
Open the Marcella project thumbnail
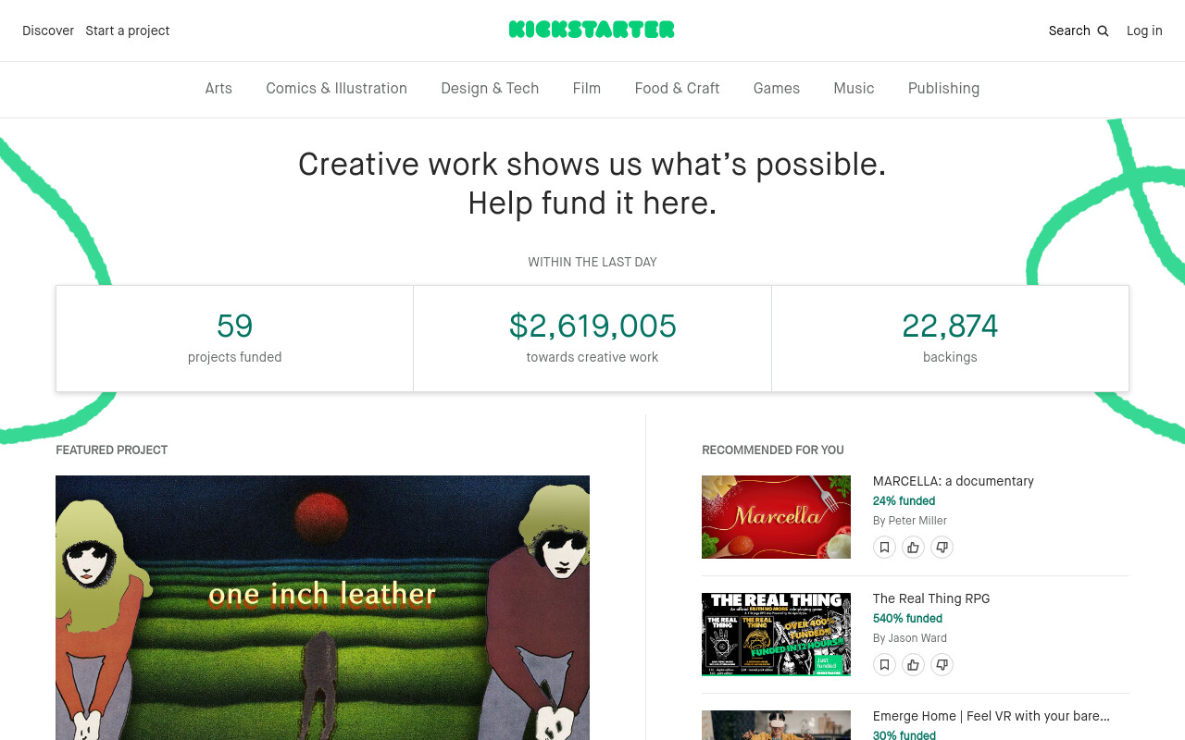point(776,517)
